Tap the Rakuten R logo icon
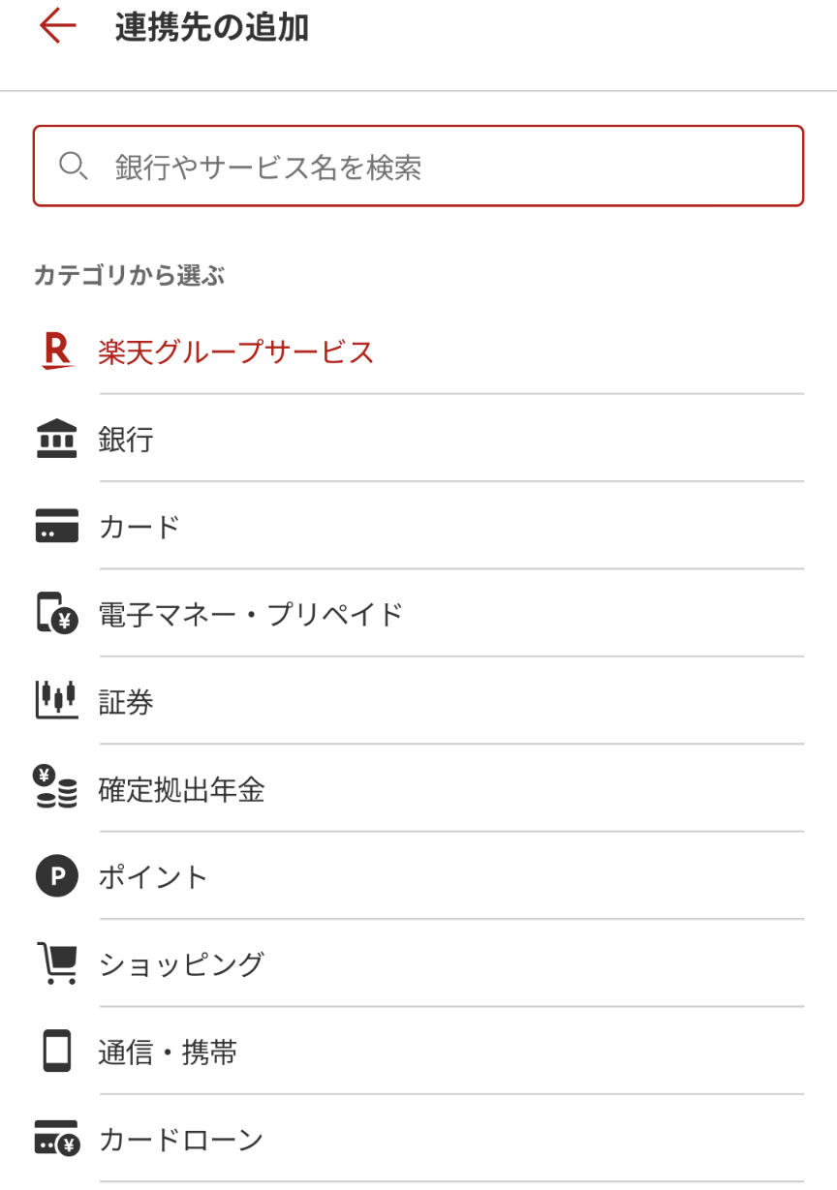Screen dimensions: 837x1190 tap(57, 351)
